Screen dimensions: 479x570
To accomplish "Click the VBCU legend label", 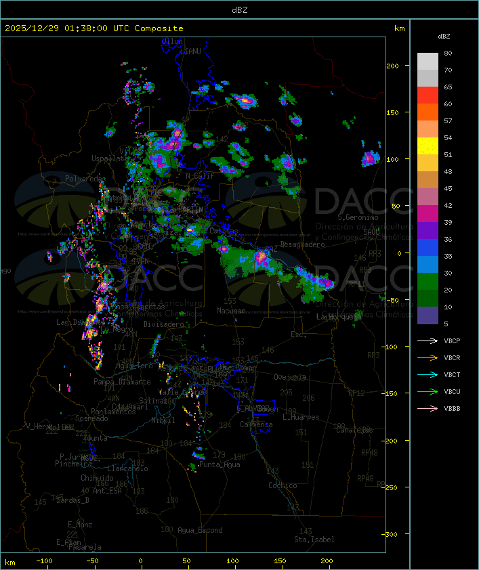I will 452,391.
